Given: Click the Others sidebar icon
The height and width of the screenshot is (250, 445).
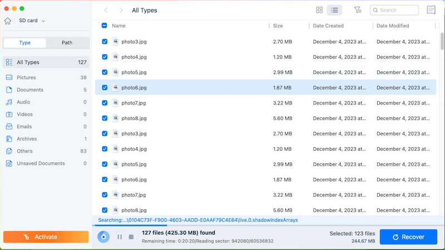Looking at the screenshot, I should point(9,151).
